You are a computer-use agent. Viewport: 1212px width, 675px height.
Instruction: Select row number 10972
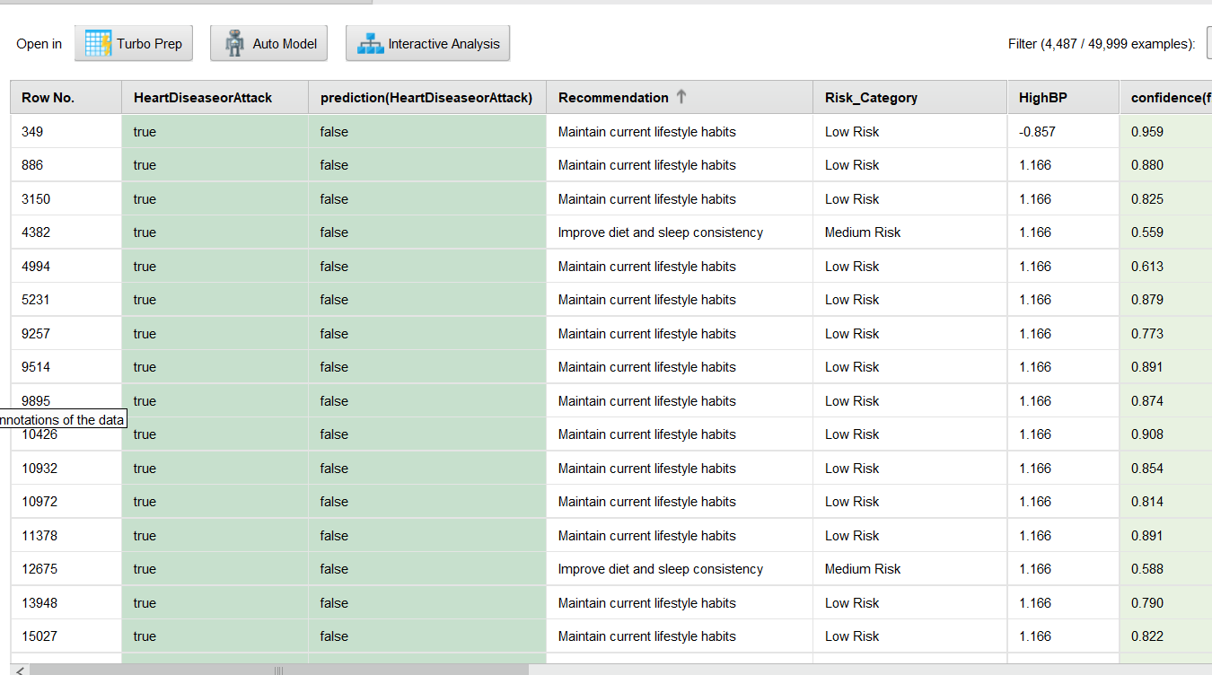click(x=40, y=502)
